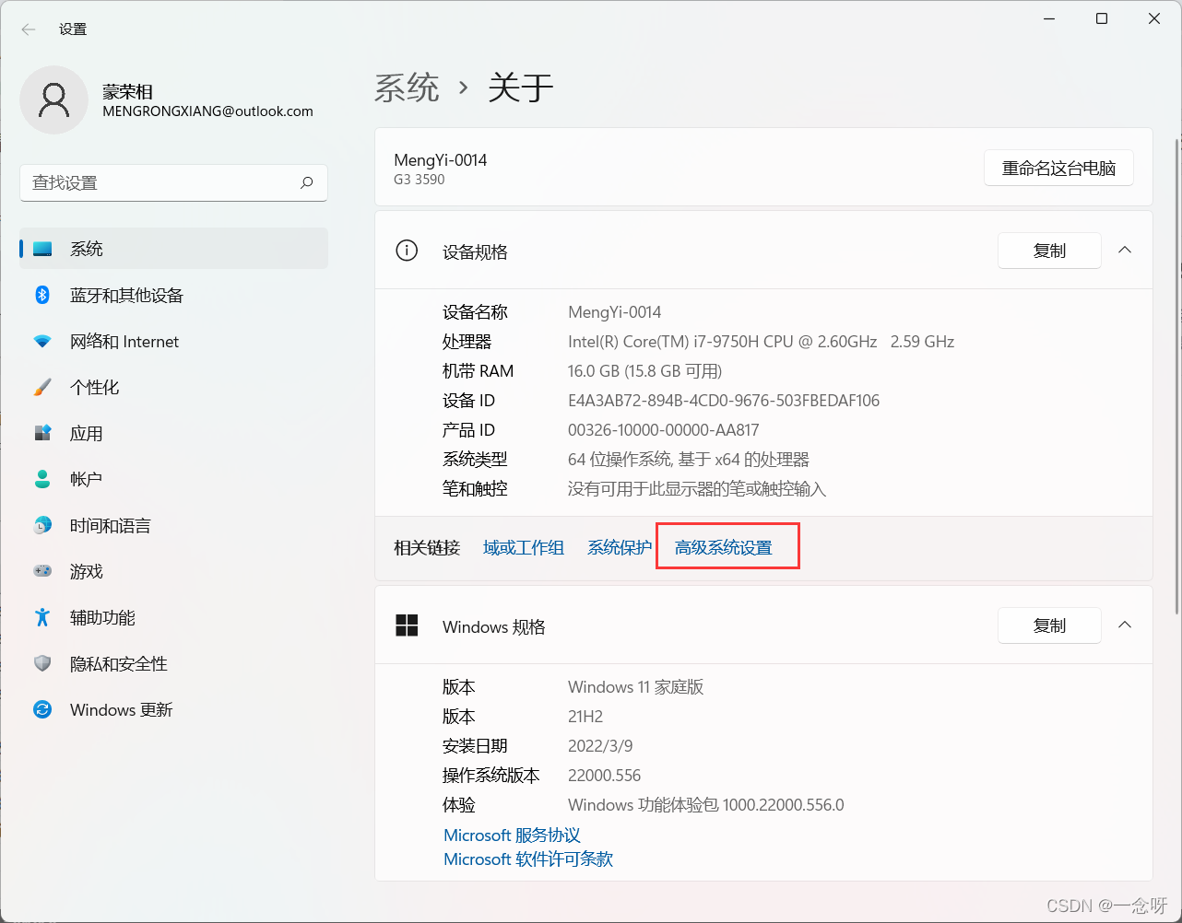Image resolution: width=1182 pixels, height=923 pixels.
Task: Click the 64 位操作系统 system type value
Action: (689, 460)
